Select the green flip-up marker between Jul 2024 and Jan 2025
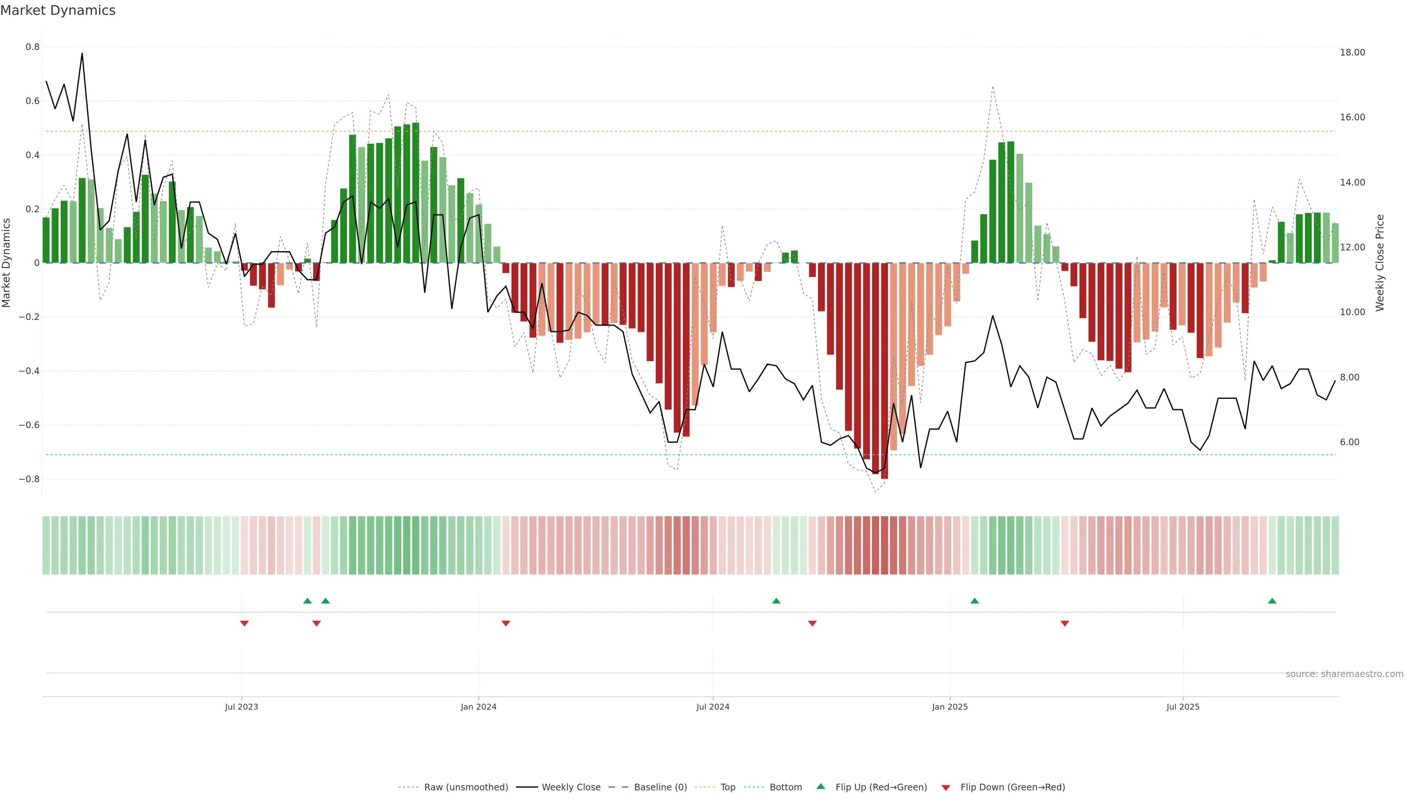The height and width of the screenshot is (800, 1422). [x=776, y=601]
